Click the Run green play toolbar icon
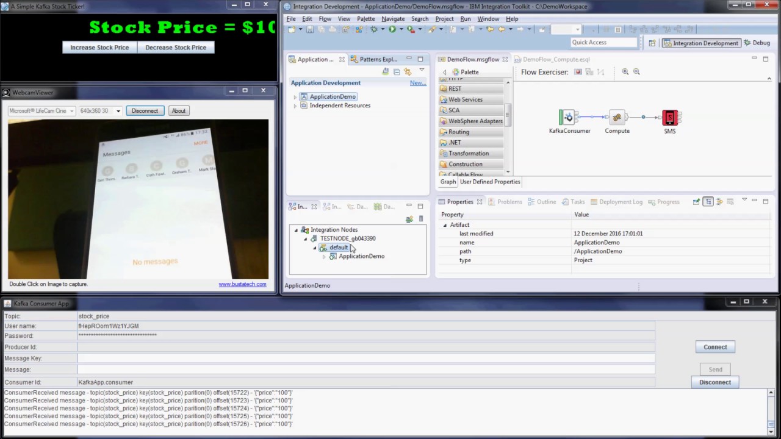This screenshot has width=781, height=439. 392,29
